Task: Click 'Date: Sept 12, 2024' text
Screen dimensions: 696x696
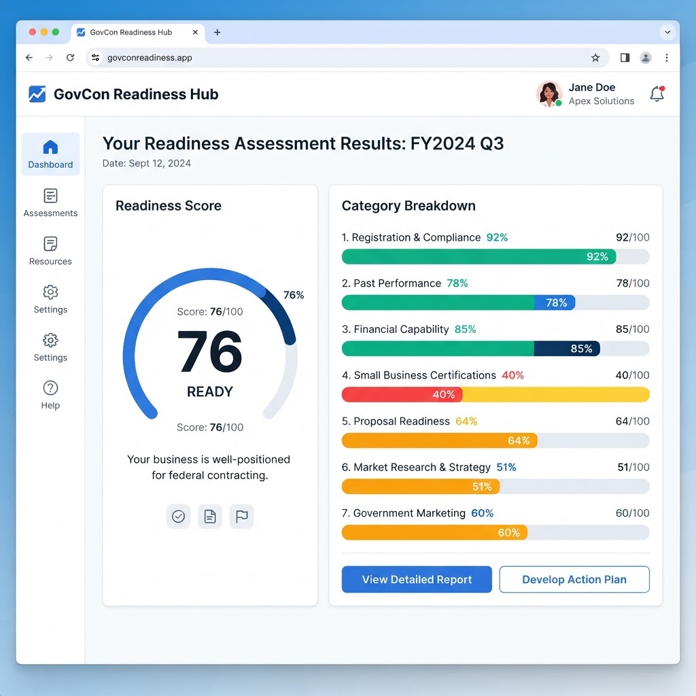Action: [x=147, y=163]
